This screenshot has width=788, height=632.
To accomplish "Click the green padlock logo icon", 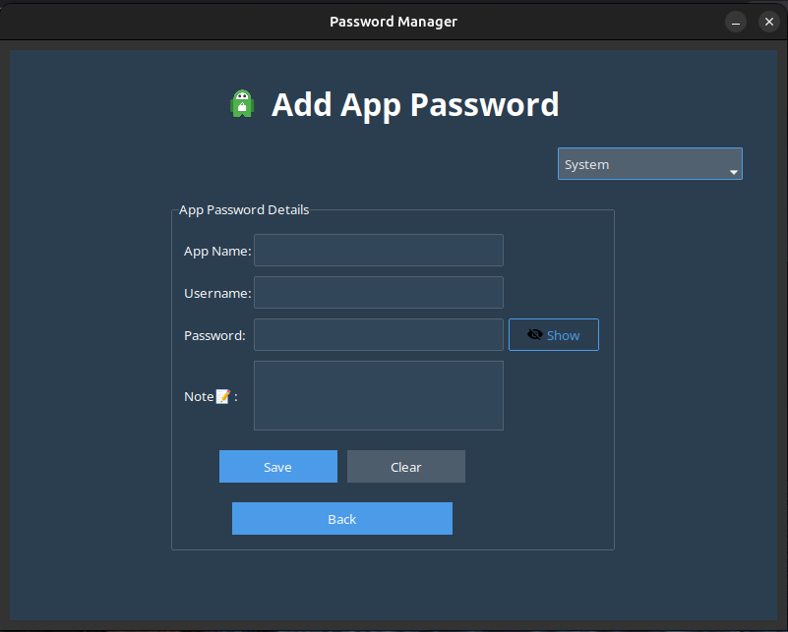I will pyautogui.click(x=242, y=103).
